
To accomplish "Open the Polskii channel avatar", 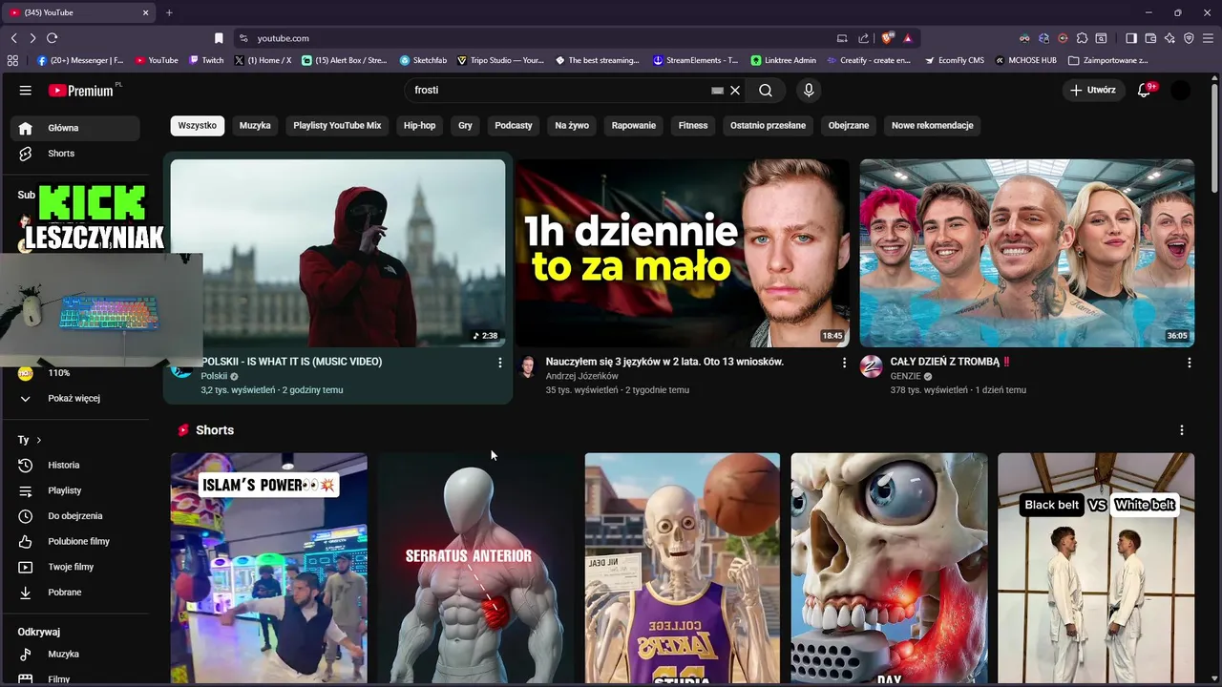I will (x=181, y=367).
